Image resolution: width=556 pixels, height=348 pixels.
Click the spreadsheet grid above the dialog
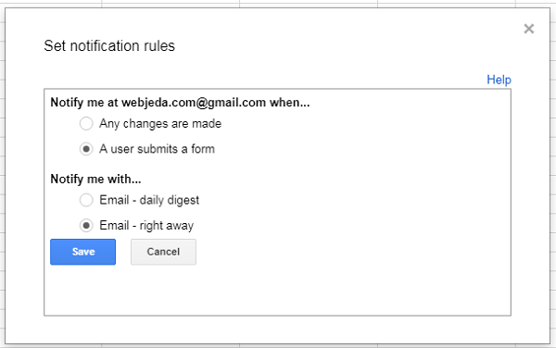(x=276, y=3)
